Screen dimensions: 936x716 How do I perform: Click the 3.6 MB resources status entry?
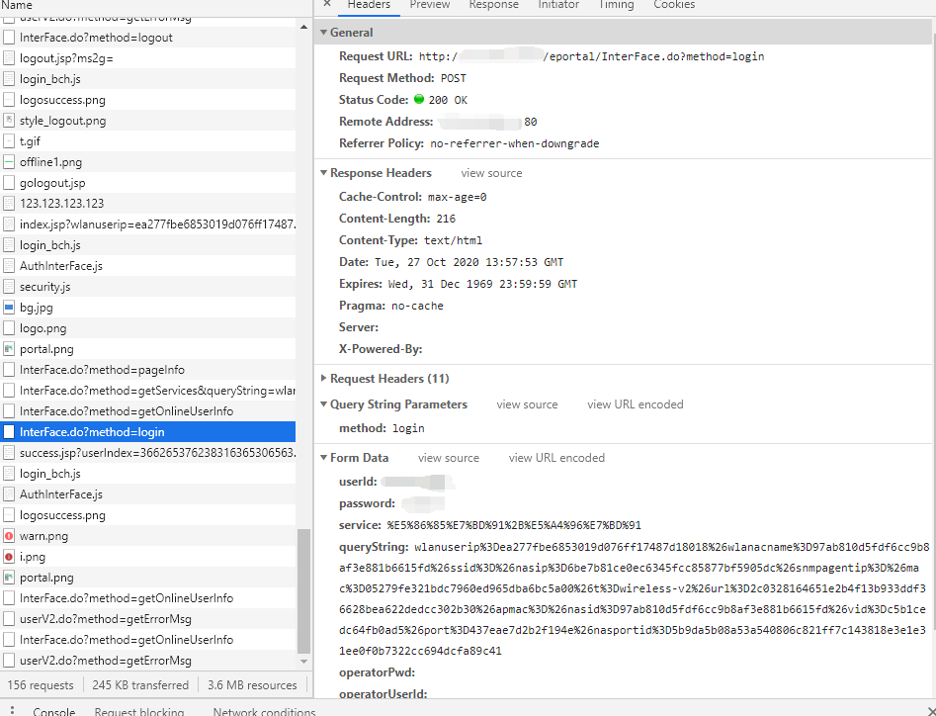click(252, 685)
